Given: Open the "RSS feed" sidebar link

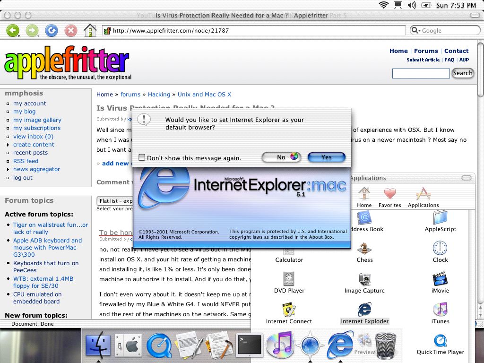Looking at the screenshot, I should (x=26, y=161).
